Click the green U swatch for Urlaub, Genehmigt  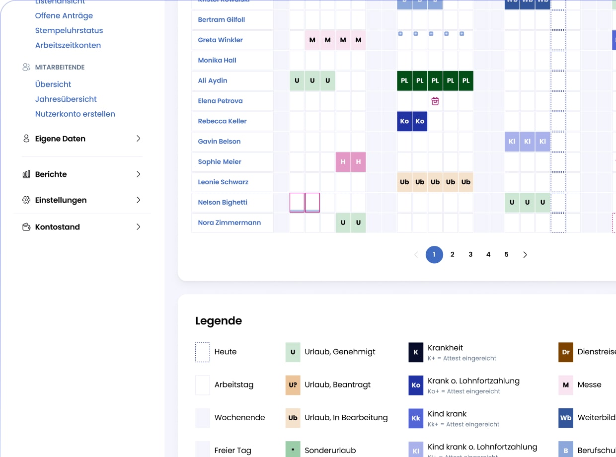[x=293, y=352]
